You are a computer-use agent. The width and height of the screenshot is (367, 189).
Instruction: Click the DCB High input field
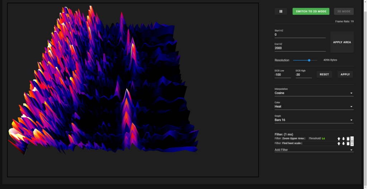click(x=304, y=75)
